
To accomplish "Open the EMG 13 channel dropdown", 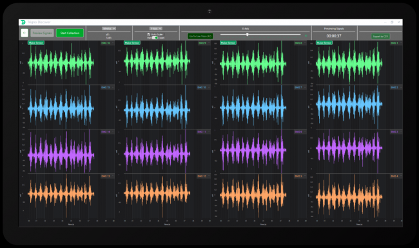I will [x=107, y=176].
